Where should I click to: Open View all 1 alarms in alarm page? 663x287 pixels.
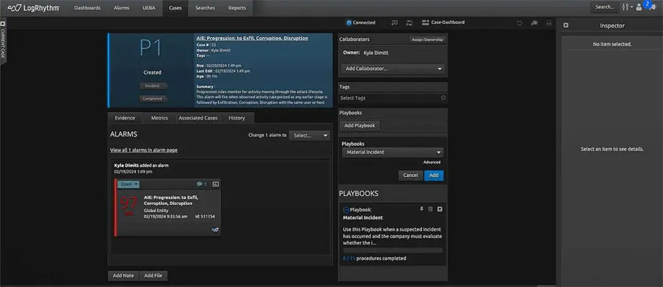click(144, 150)
